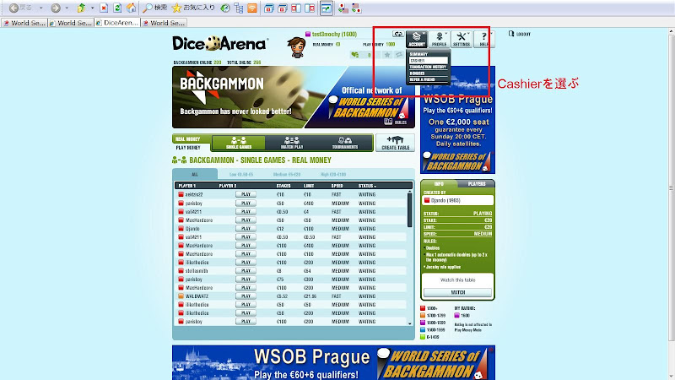The image size is (675, 380).
Task: Stop loading with the red X page icon
Action: (x=104, y=8)
